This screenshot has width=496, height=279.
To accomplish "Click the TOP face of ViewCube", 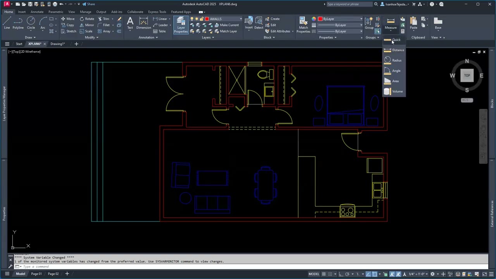I will coord(467,76).
